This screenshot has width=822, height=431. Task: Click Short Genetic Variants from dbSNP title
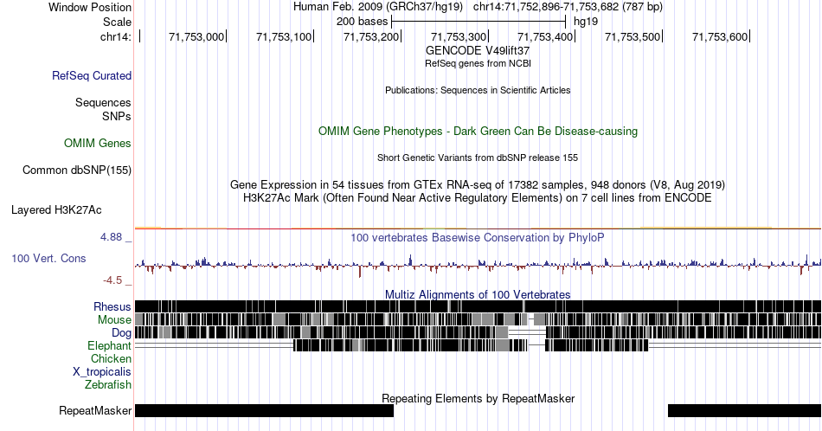[478, 158]
